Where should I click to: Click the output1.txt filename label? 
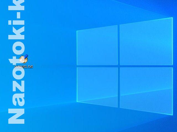[x=24, y=66]
